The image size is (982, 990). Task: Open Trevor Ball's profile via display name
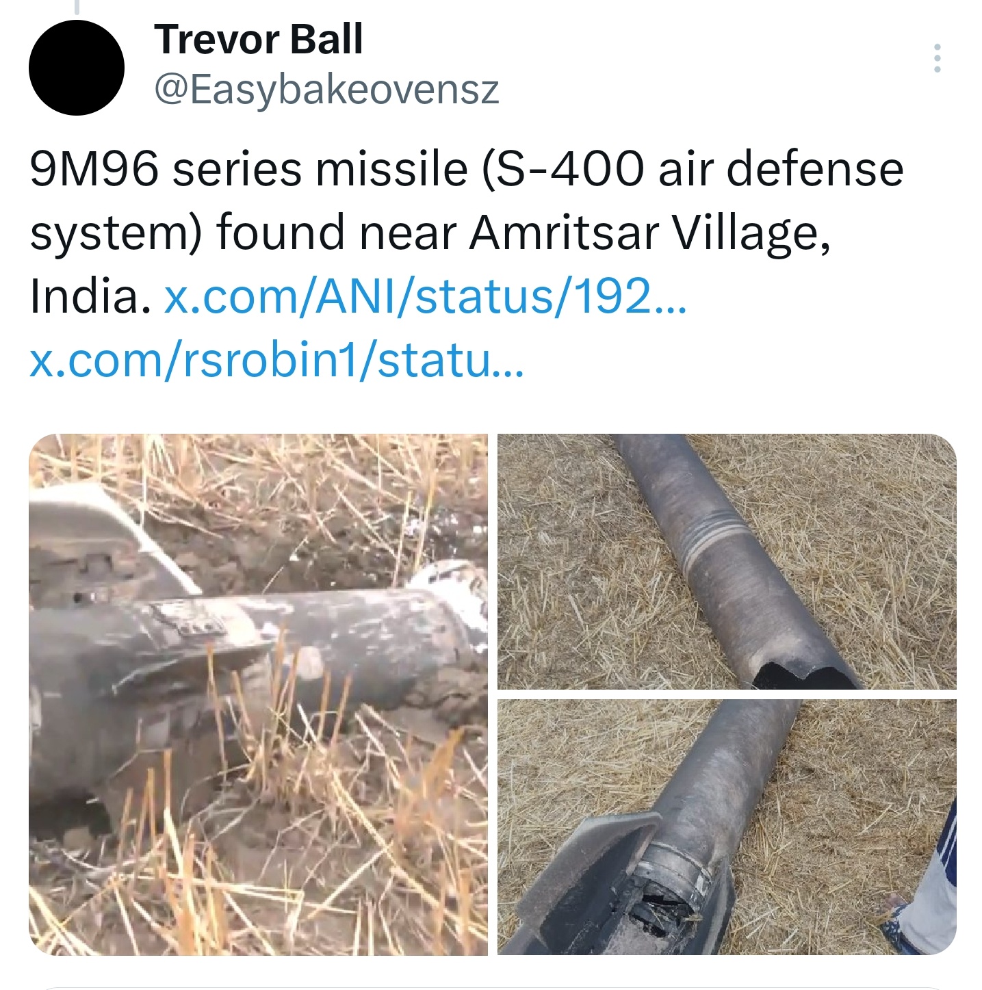pos(259,39)
